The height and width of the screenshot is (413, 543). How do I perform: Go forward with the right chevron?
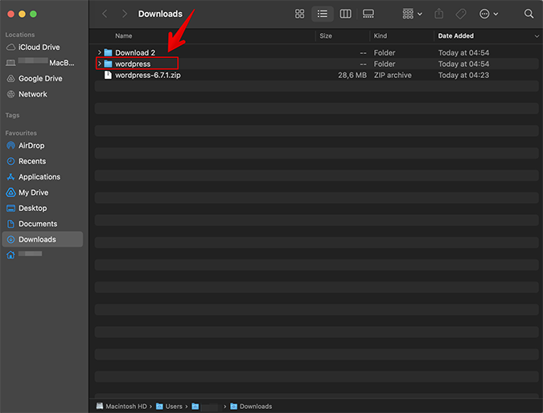[x=125, y=14]
